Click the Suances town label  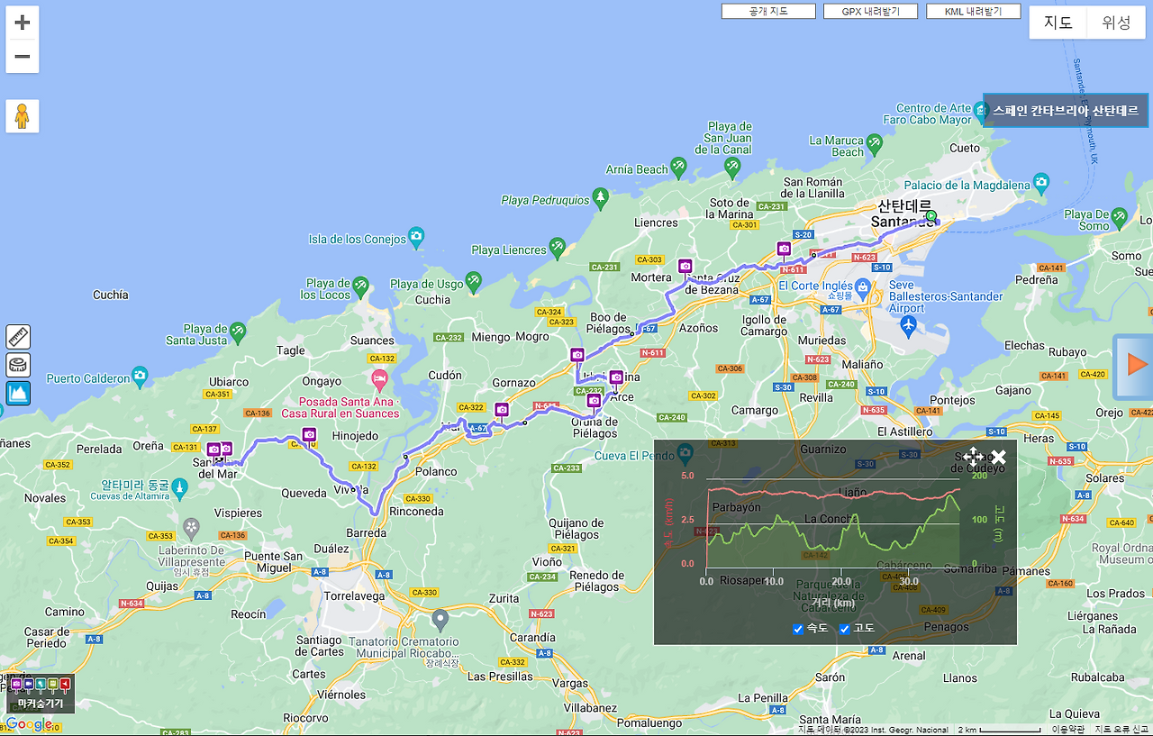(372, 341)
